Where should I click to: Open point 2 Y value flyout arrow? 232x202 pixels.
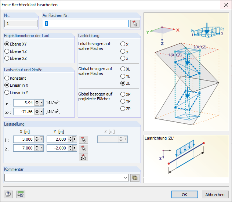coord(75,148)
